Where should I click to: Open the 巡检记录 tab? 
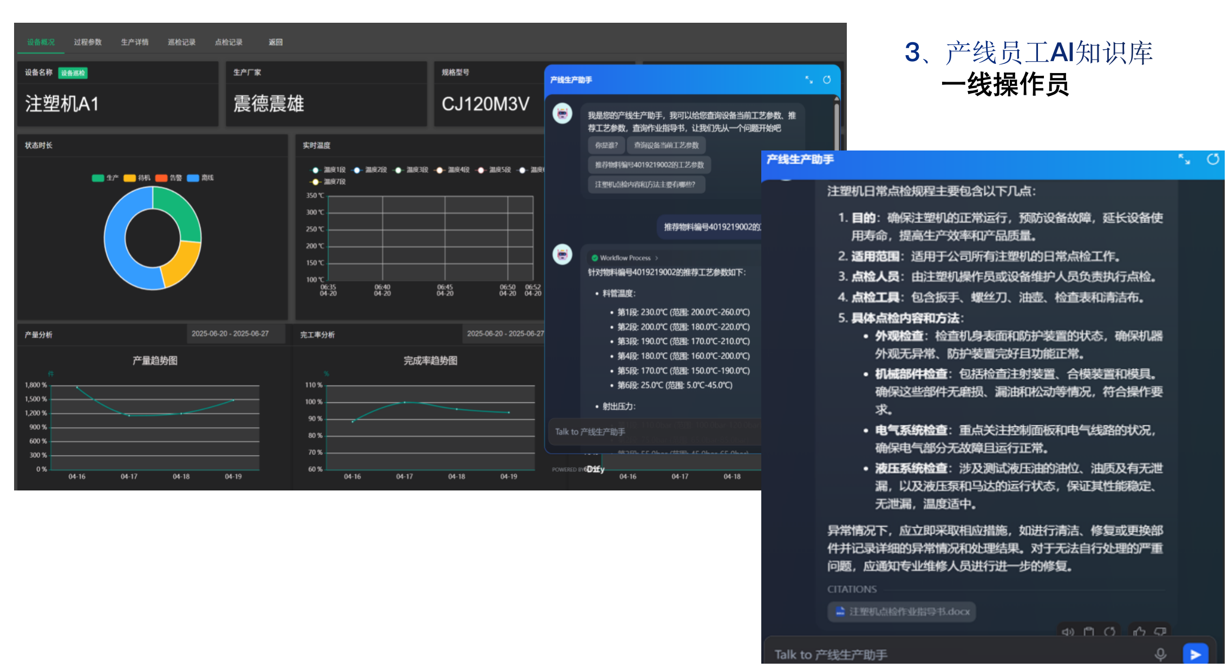181,42
